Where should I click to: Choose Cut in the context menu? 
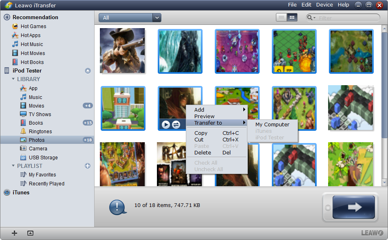(216, 139)
